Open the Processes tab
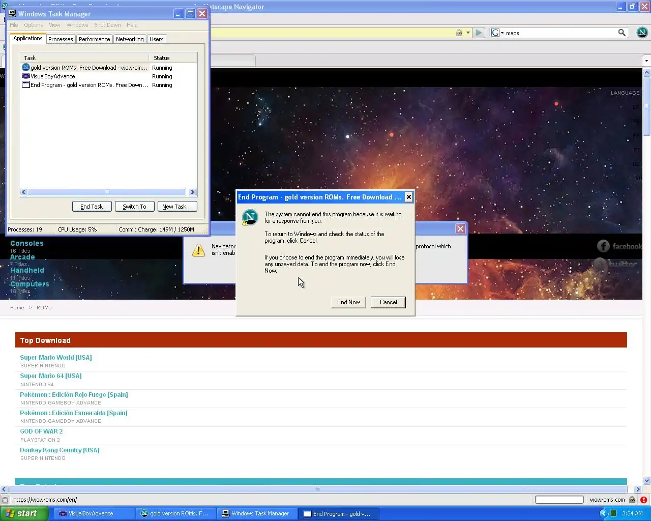 (61, 39)
